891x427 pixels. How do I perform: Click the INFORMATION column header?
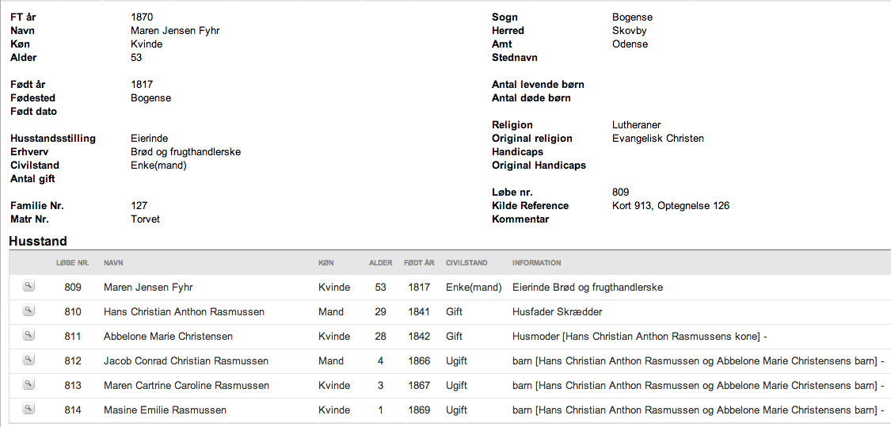pyautogui.click(x=536, y=263)
